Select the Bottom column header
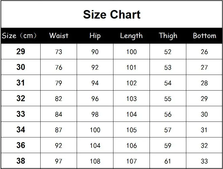This screenshot has height=169, width=223. (x=205, y=36)
